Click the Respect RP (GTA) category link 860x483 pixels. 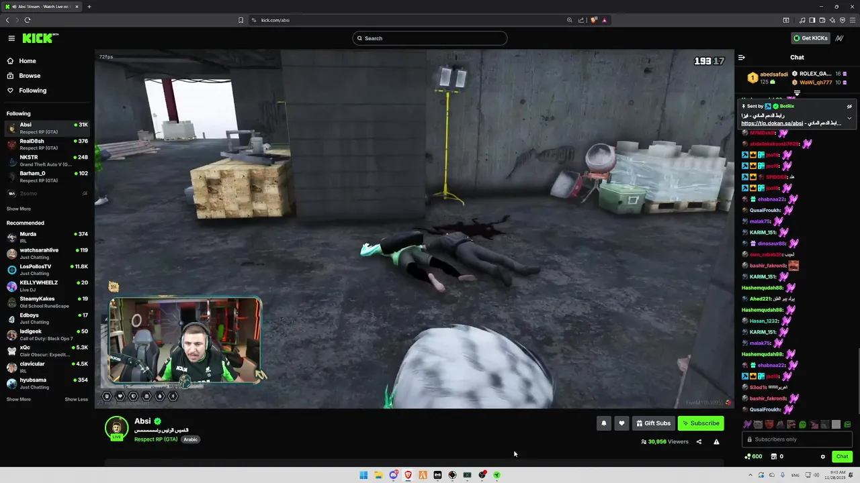[x=156, y=439]
